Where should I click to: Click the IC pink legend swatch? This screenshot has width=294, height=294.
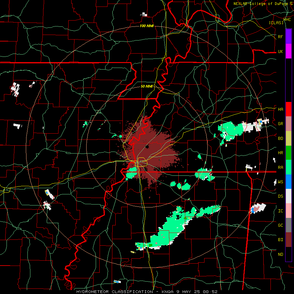click(288, 211)
